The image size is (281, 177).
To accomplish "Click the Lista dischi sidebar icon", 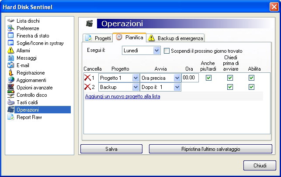I will 11,20.
